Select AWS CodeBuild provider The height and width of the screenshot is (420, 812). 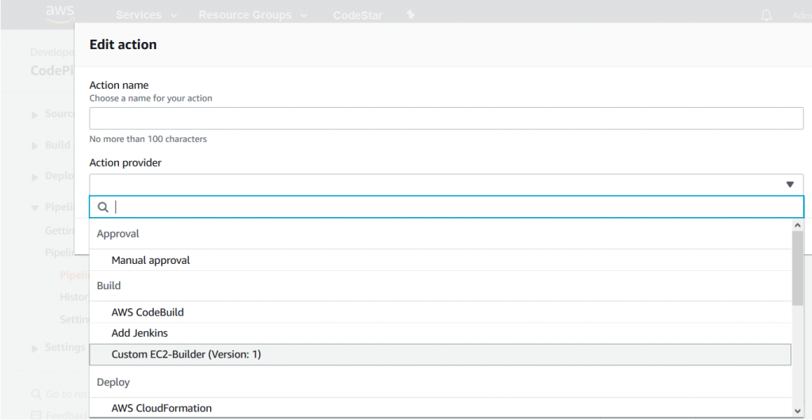tap(440, 312)
